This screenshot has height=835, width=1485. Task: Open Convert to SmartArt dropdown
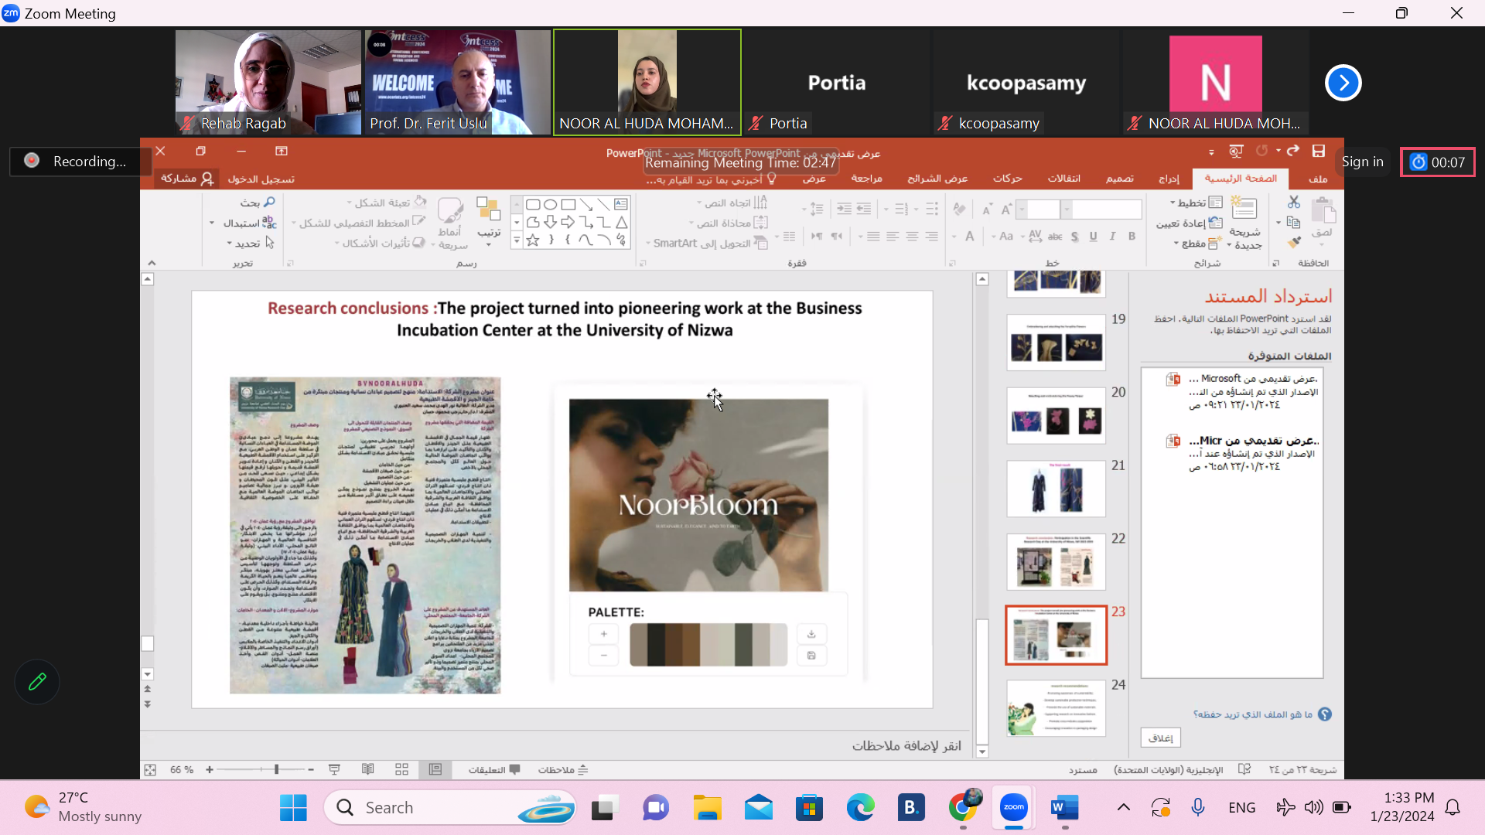coord(707,243)
